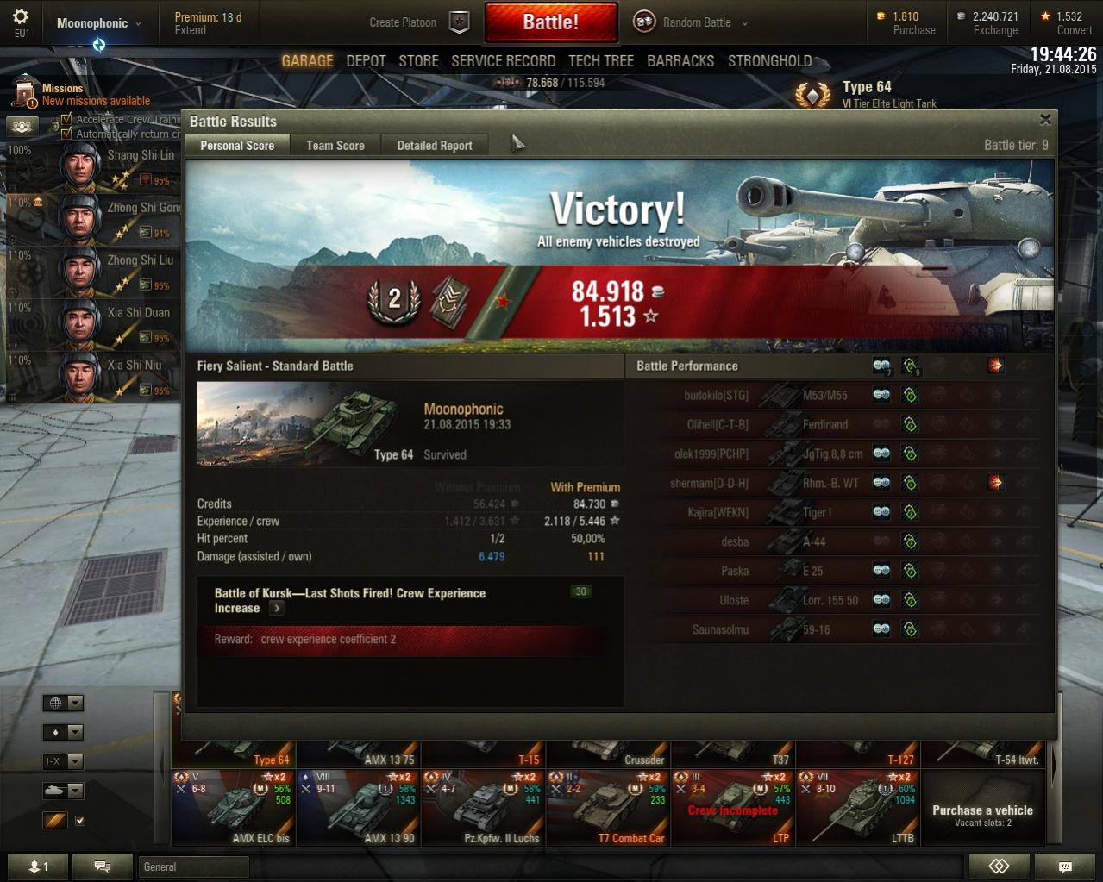Expand the nation filter globe dropdown
The image size is (1103, 882).
click(x=64, y=703)
